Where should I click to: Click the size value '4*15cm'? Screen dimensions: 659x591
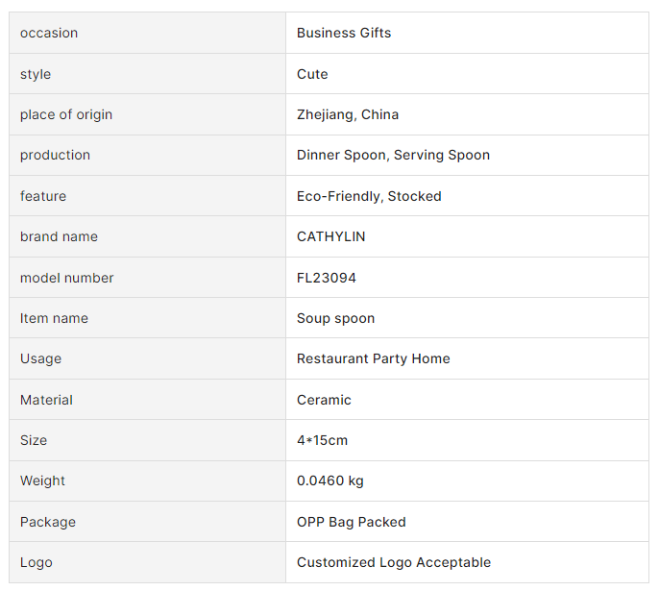(x=322, y=440)
